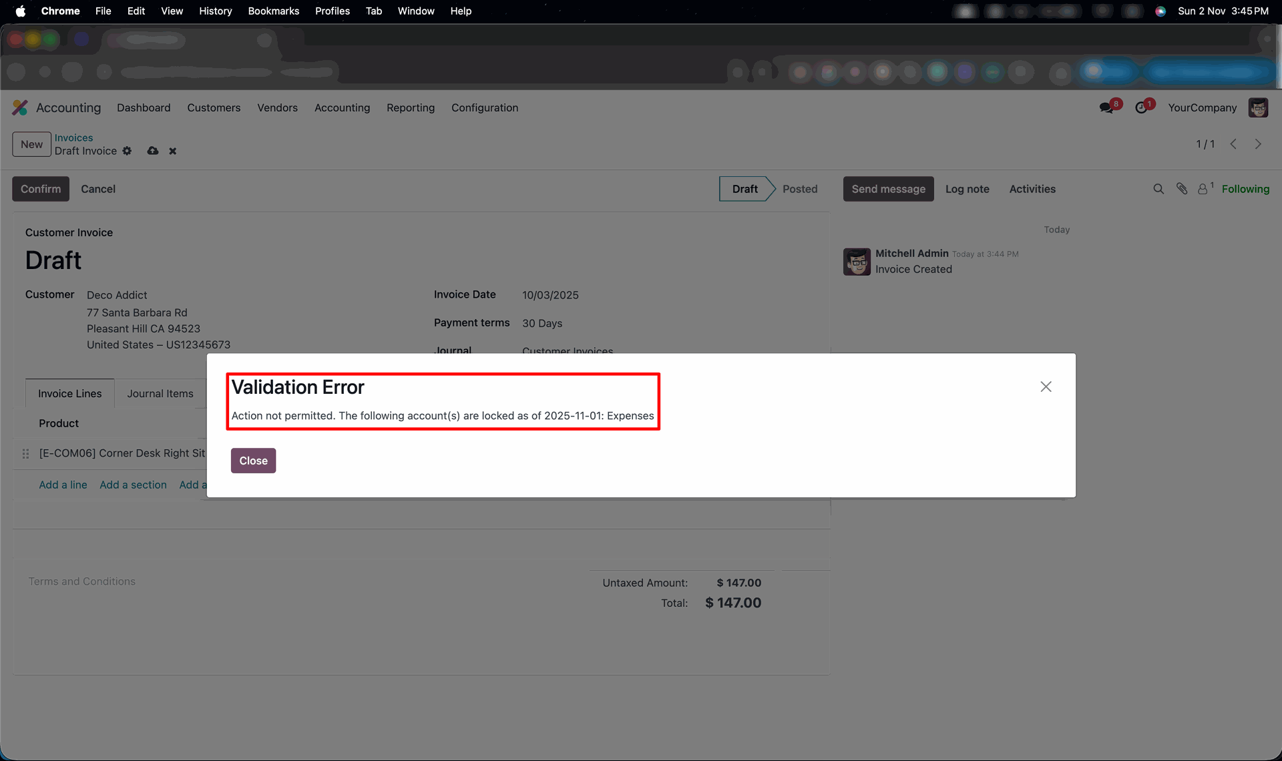This screenshot has height=761, width=1282.
Task: Open the followers person icon
Action: [1203, 189]
